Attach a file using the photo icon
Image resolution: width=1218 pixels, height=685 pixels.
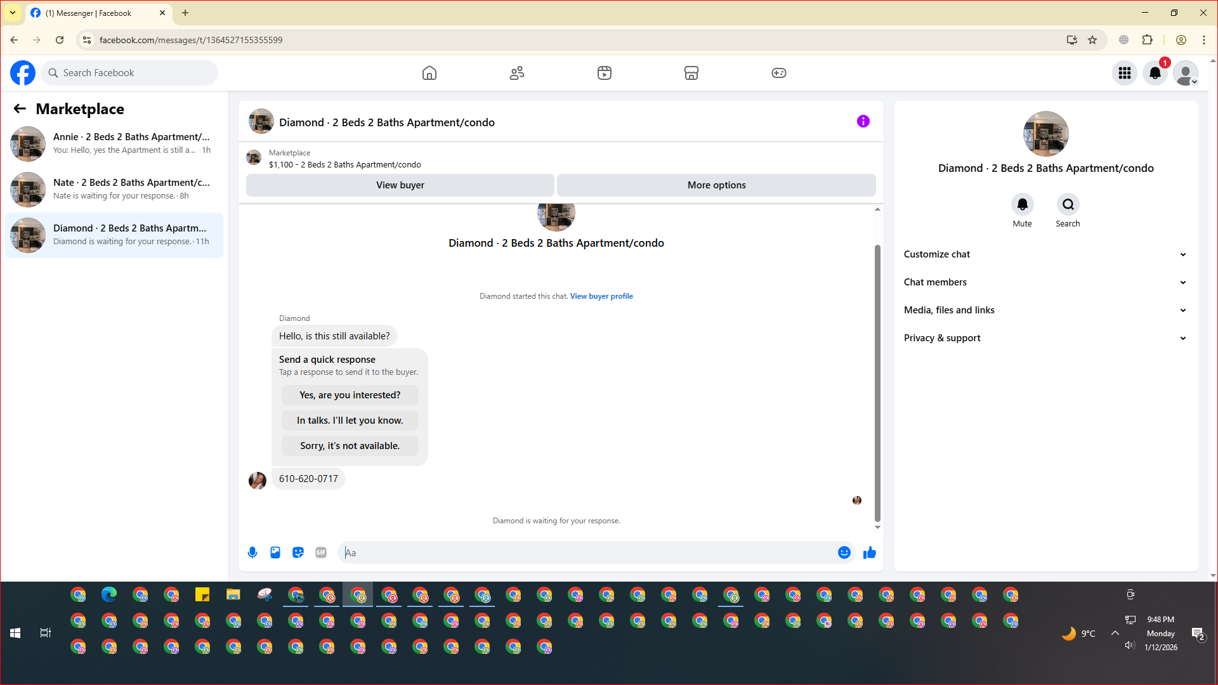[275, 552]
